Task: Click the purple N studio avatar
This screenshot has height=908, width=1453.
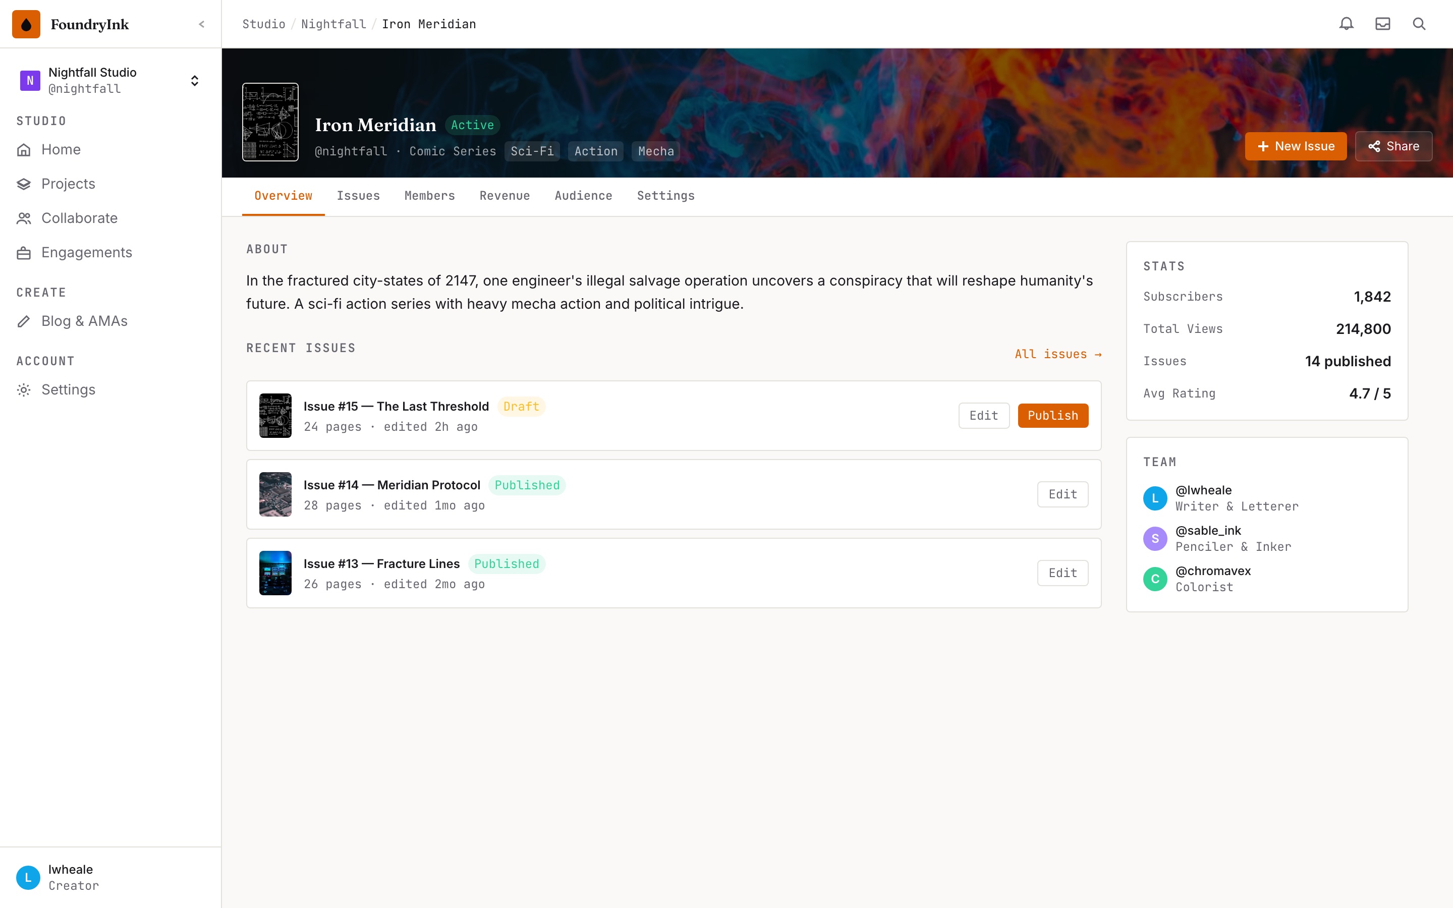Action: [x=30, y=81]
